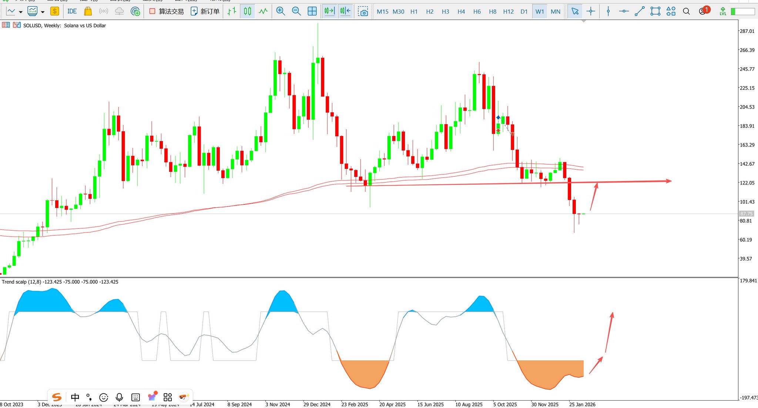Draw a vertical line tool
Viewport: 758px width, 408px height.
click(608, 11)
